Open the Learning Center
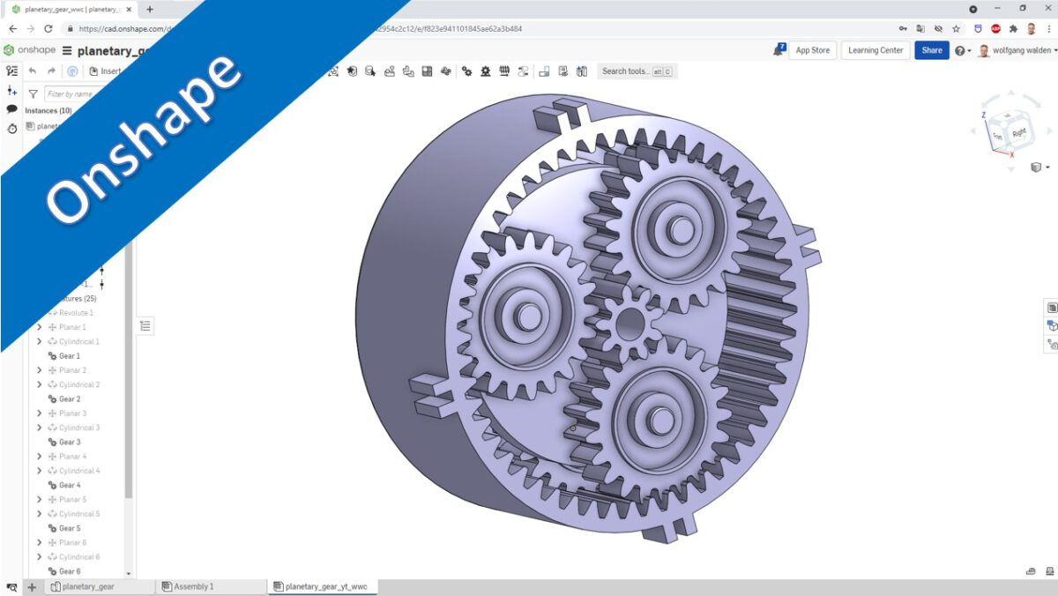Image resolution: width=1058 pixels, height=596 pixels. [875, 50]
